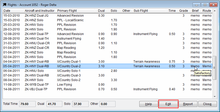
Task: Select the X/Country Dual-3 flight
Action: 69,75
